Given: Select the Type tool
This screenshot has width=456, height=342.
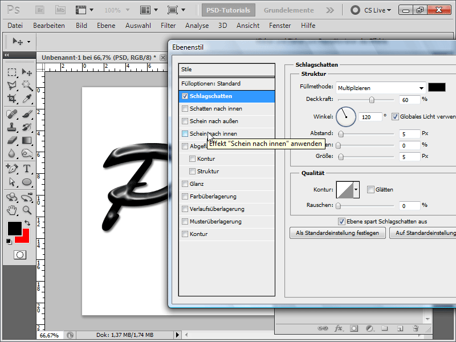Looking at the screenshot, I should coord(27,168).
